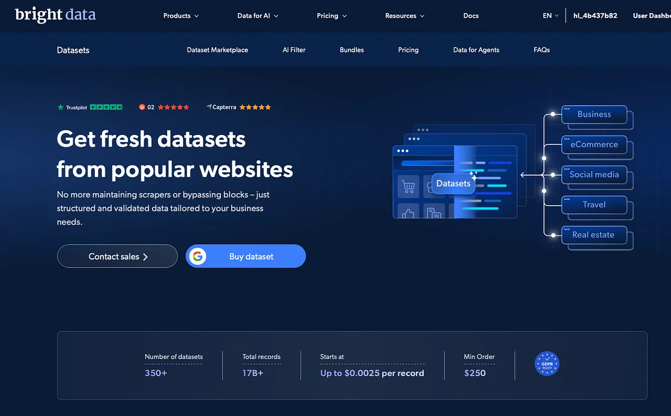
Task: Click the $250 minimum order value
Action: [475, 373]
